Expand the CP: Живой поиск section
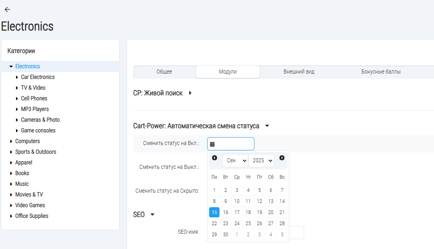434x249 pixels. pyautogui.click(x=190, y=93)
